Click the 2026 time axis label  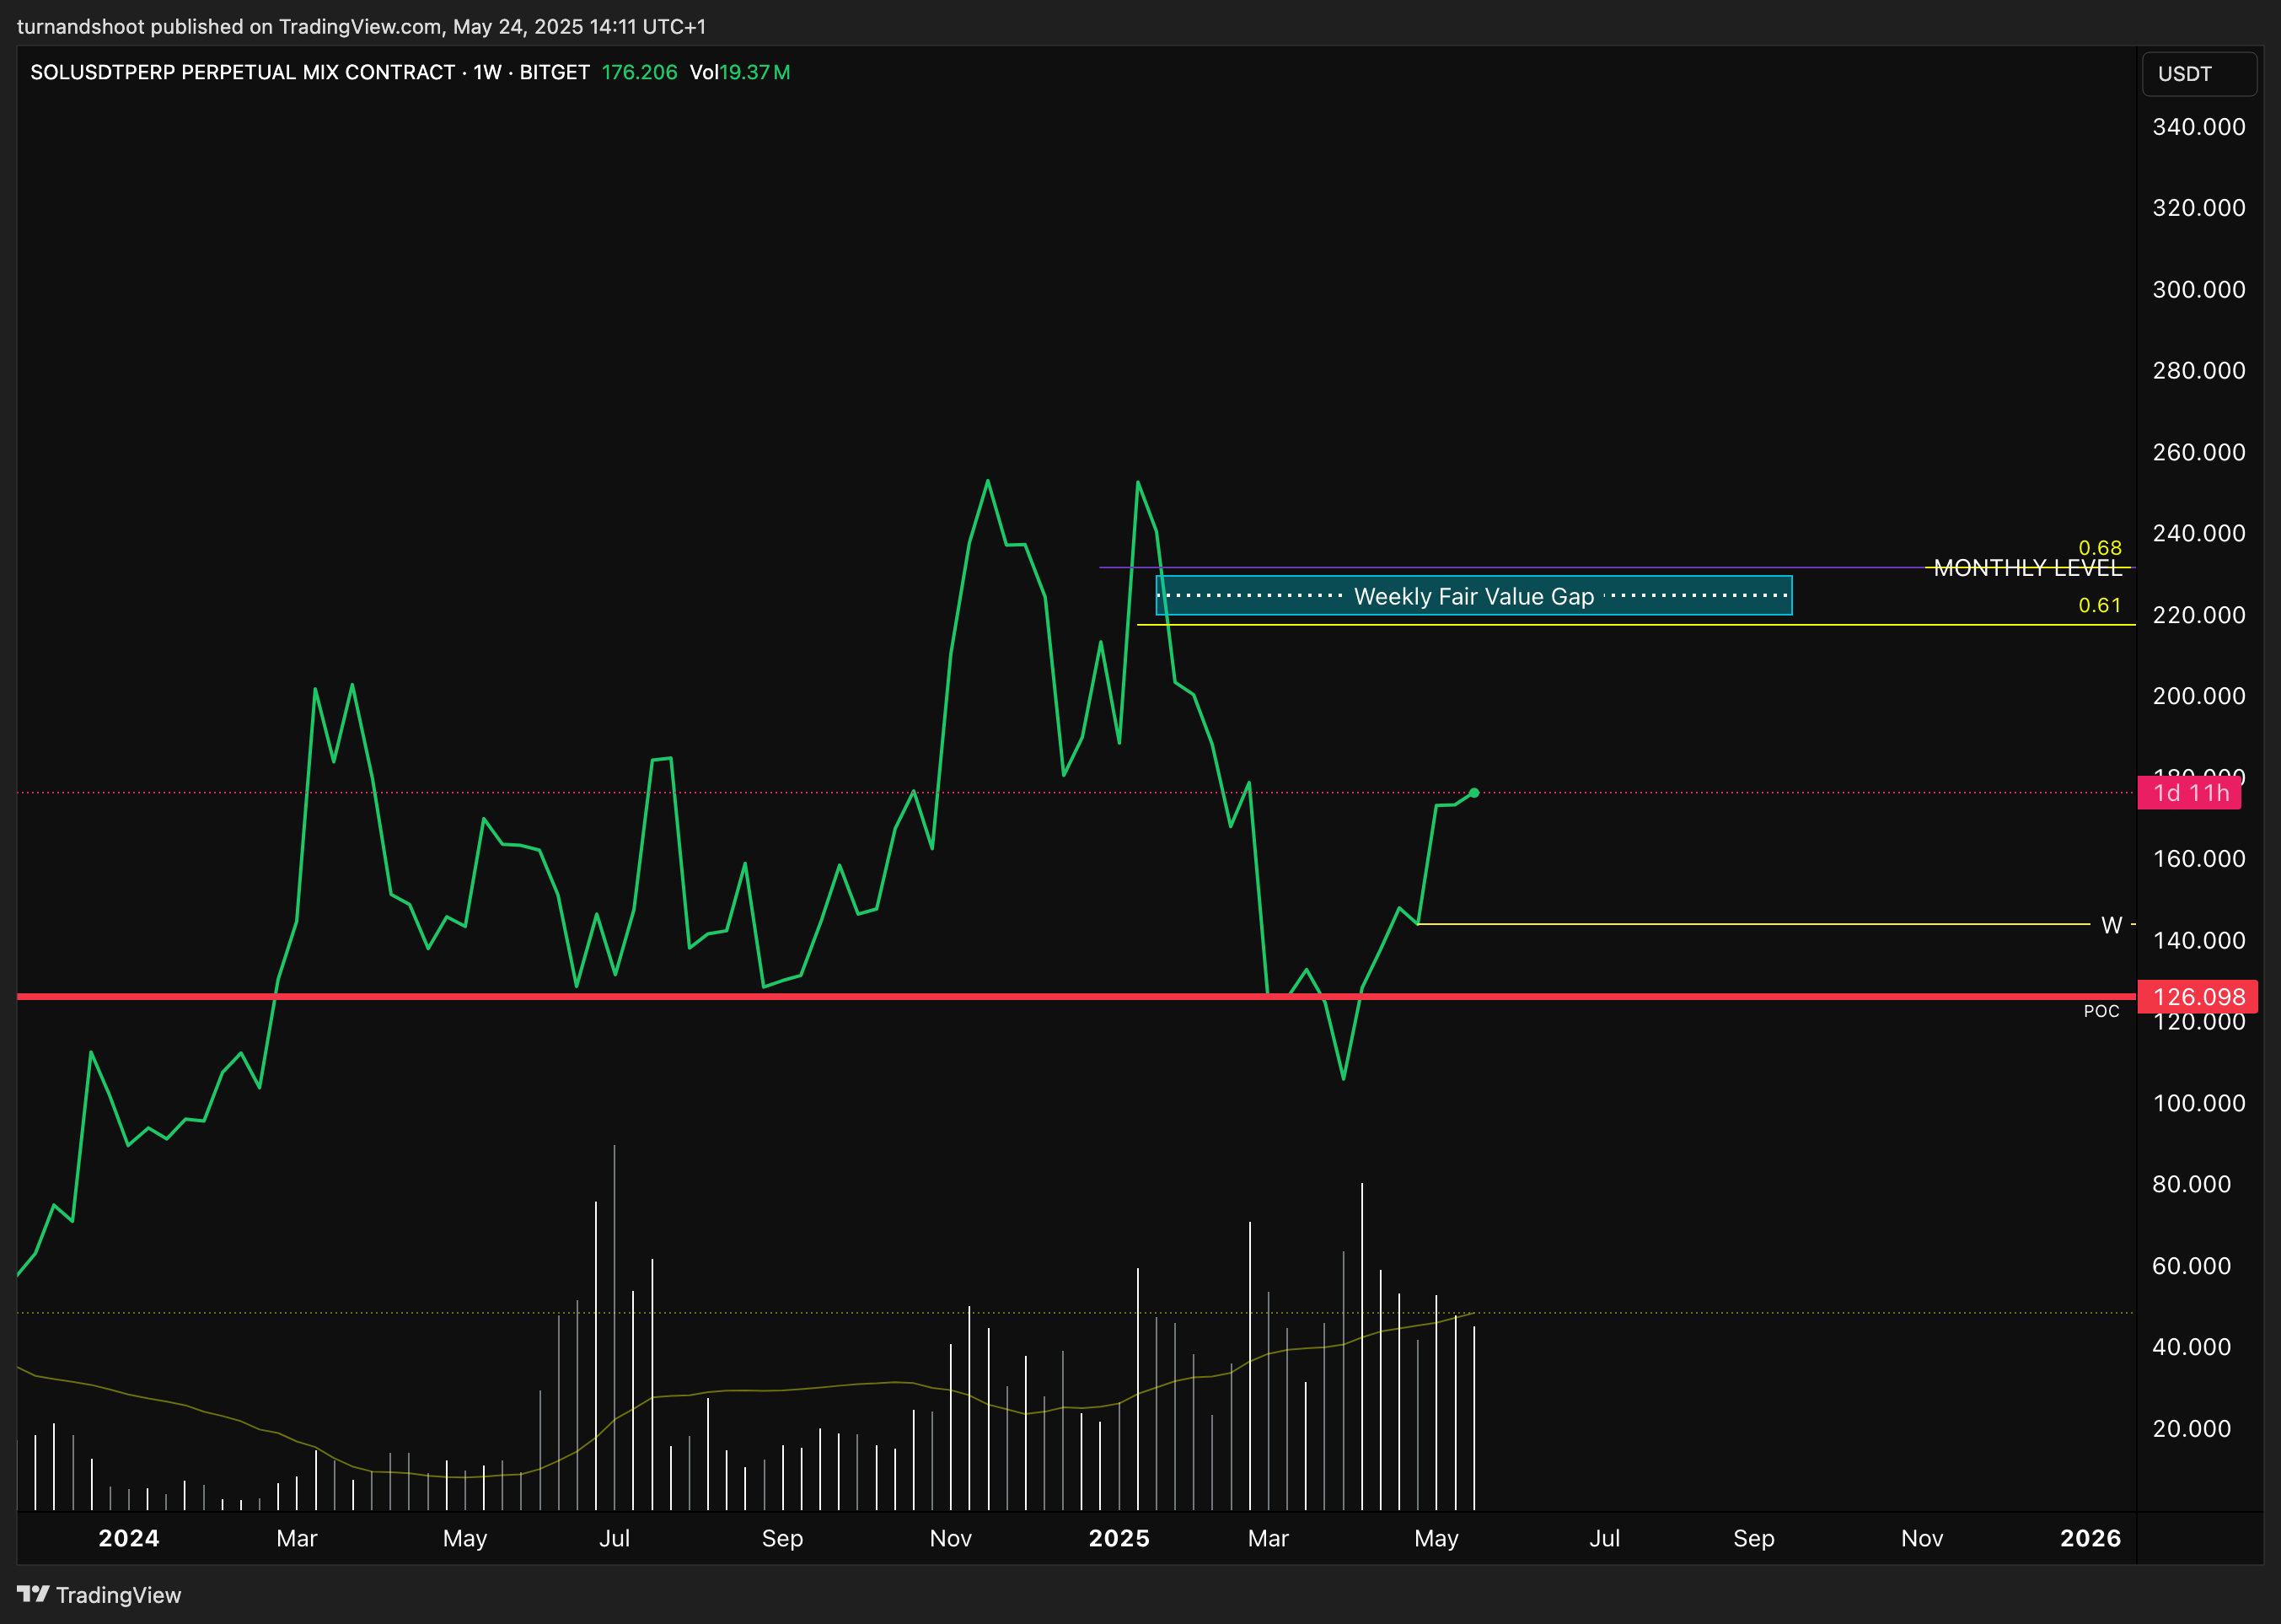coord(2090,1538)
